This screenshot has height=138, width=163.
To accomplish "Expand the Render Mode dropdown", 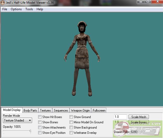I will (18, 120).
